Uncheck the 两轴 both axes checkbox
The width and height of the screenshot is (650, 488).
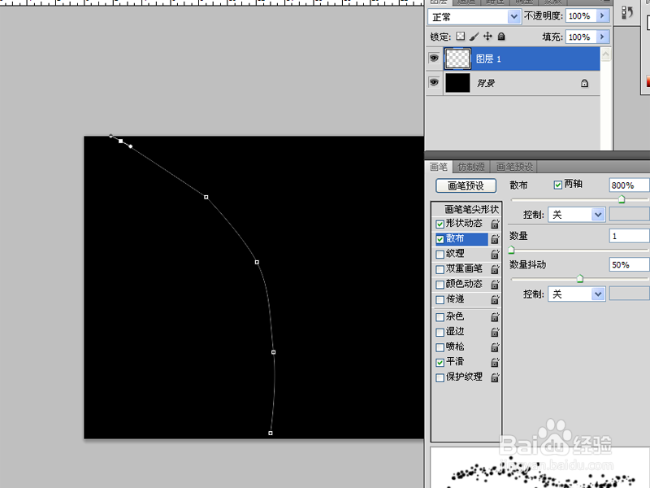click(558, 185)
